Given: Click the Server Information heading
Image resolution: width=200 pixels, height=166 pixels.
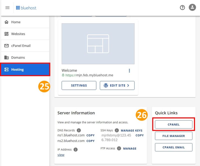Looking at the screenshot, I should tap(76, 113).
